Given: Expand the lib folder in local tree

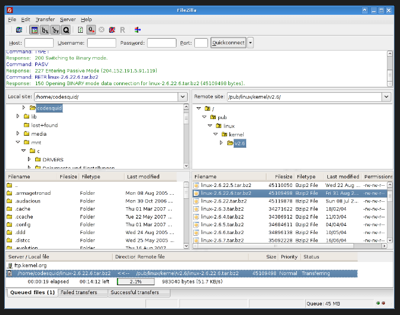Looking at the screenshot, I should click(x=18, y=116).
